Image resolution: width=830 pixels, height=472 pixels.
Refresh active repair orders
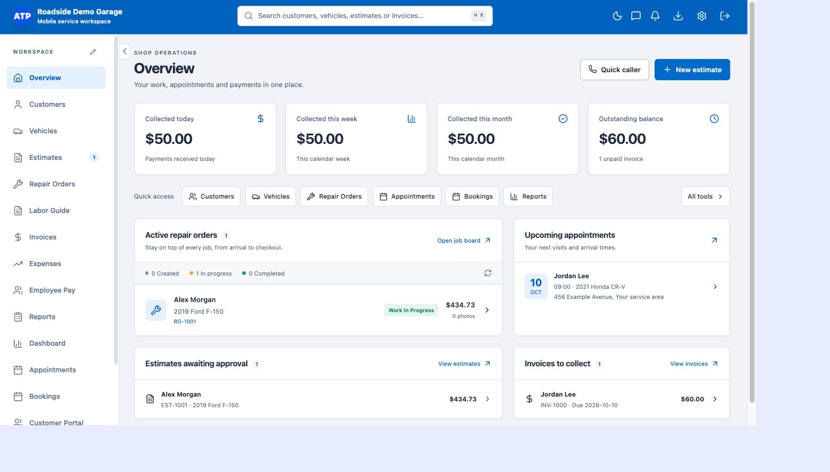click(488, 273)
